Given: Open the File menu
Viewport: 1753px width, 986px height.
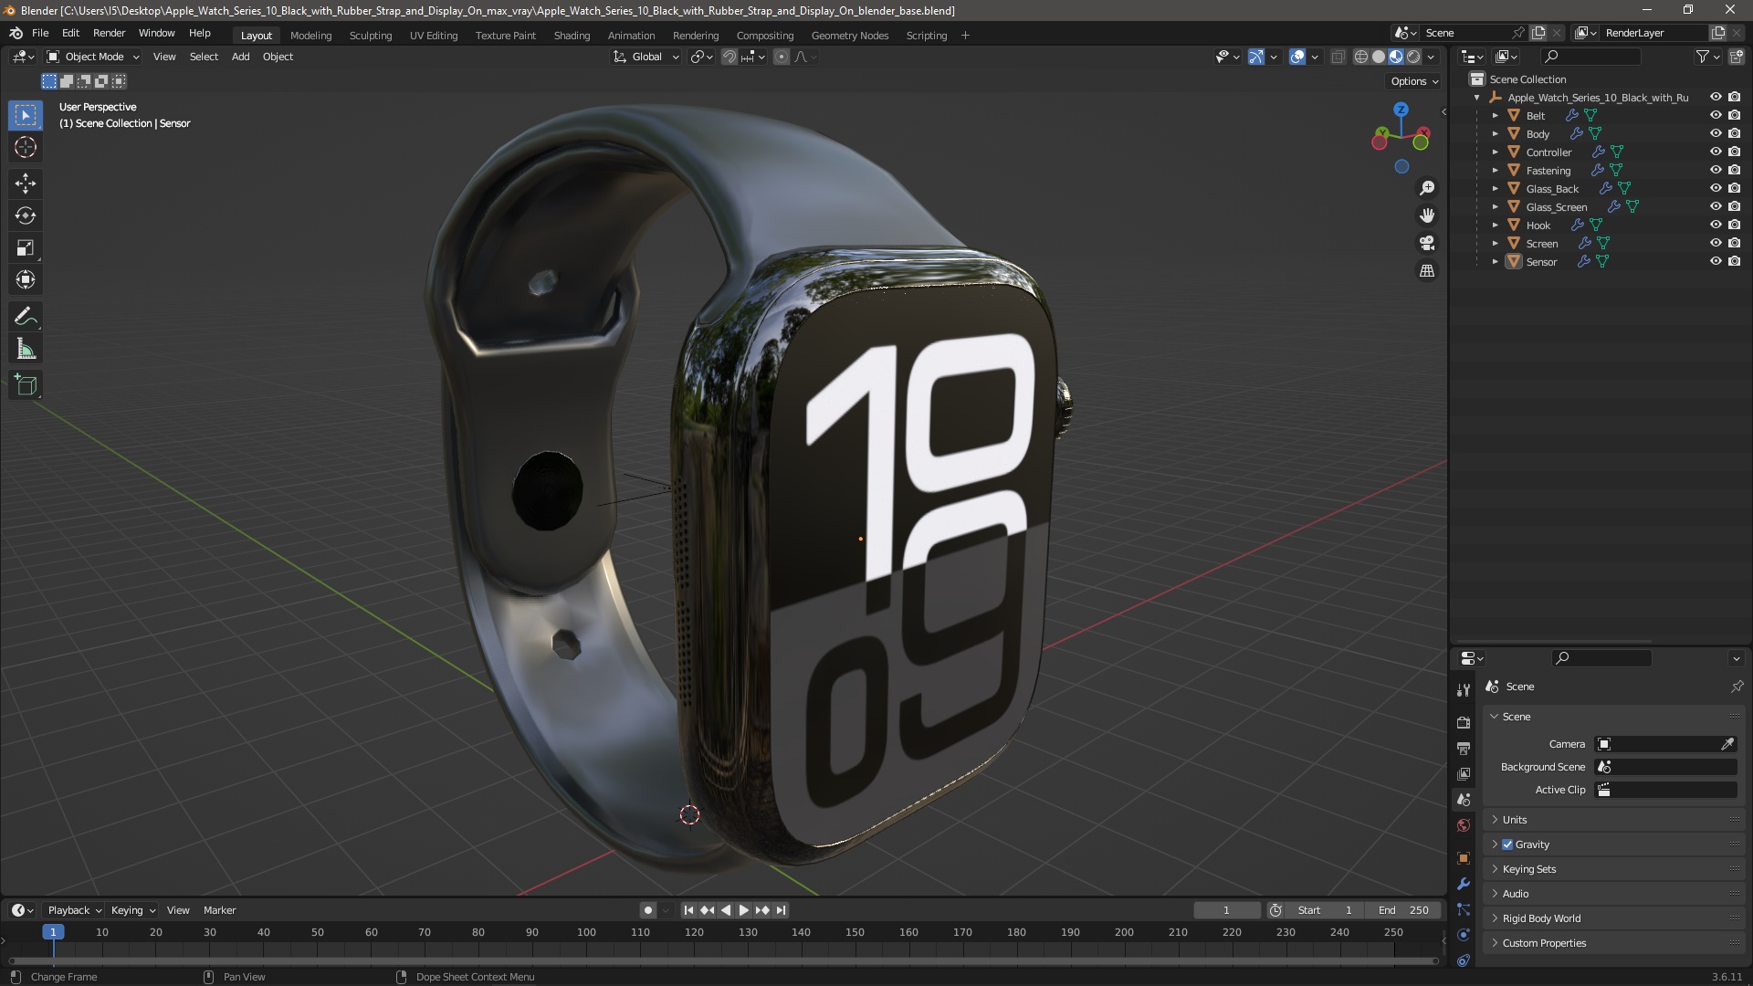Looking at the screenshot, I should pos(40,33).
